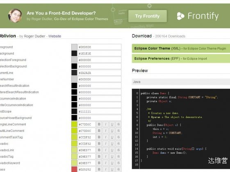Image resolution: width=230 pixels, height=172 pixels.
Task: Click the 'Preview' heading
Action: [140, 70]
